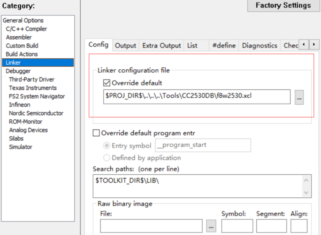Select Debugger category
Screen dimensions: 321x235
tap(18, 71)
